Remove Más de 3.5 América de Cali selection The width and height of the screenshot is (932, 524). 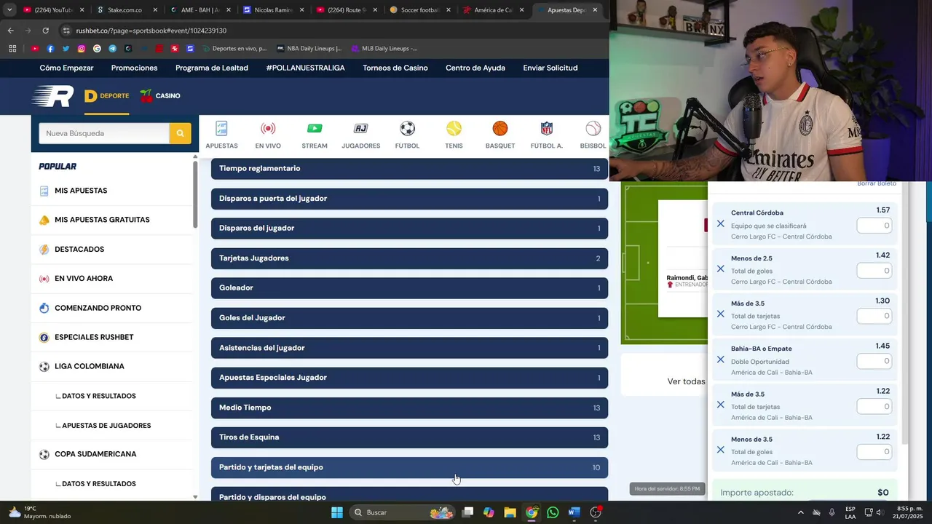(720, 405)
